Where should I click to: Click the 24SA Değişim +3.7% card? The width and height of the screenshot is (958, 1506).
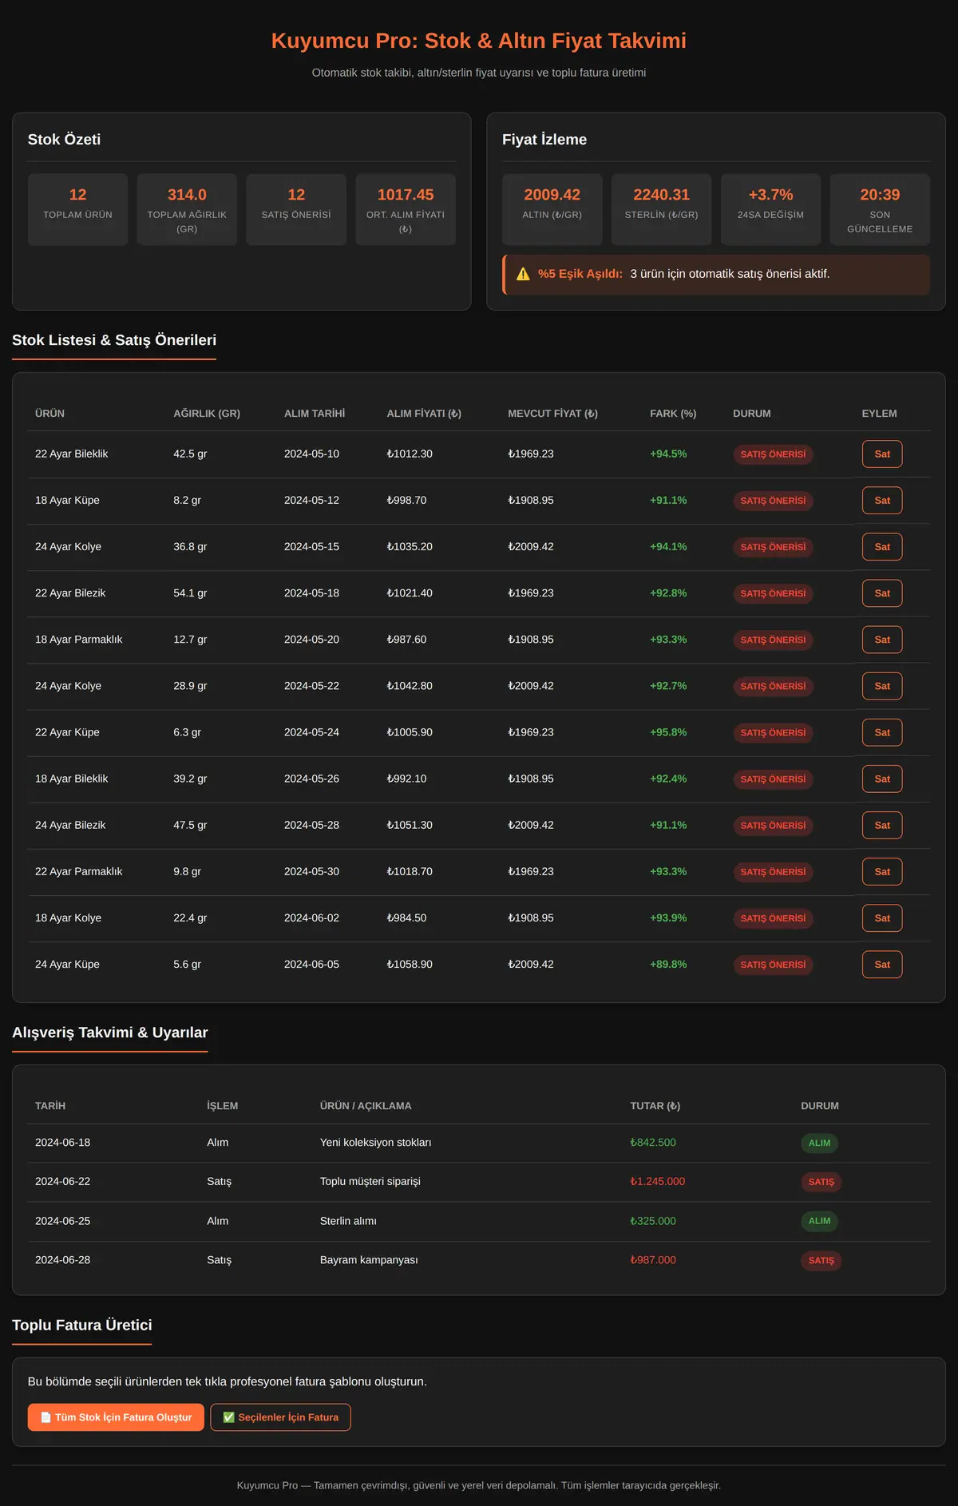770,209
